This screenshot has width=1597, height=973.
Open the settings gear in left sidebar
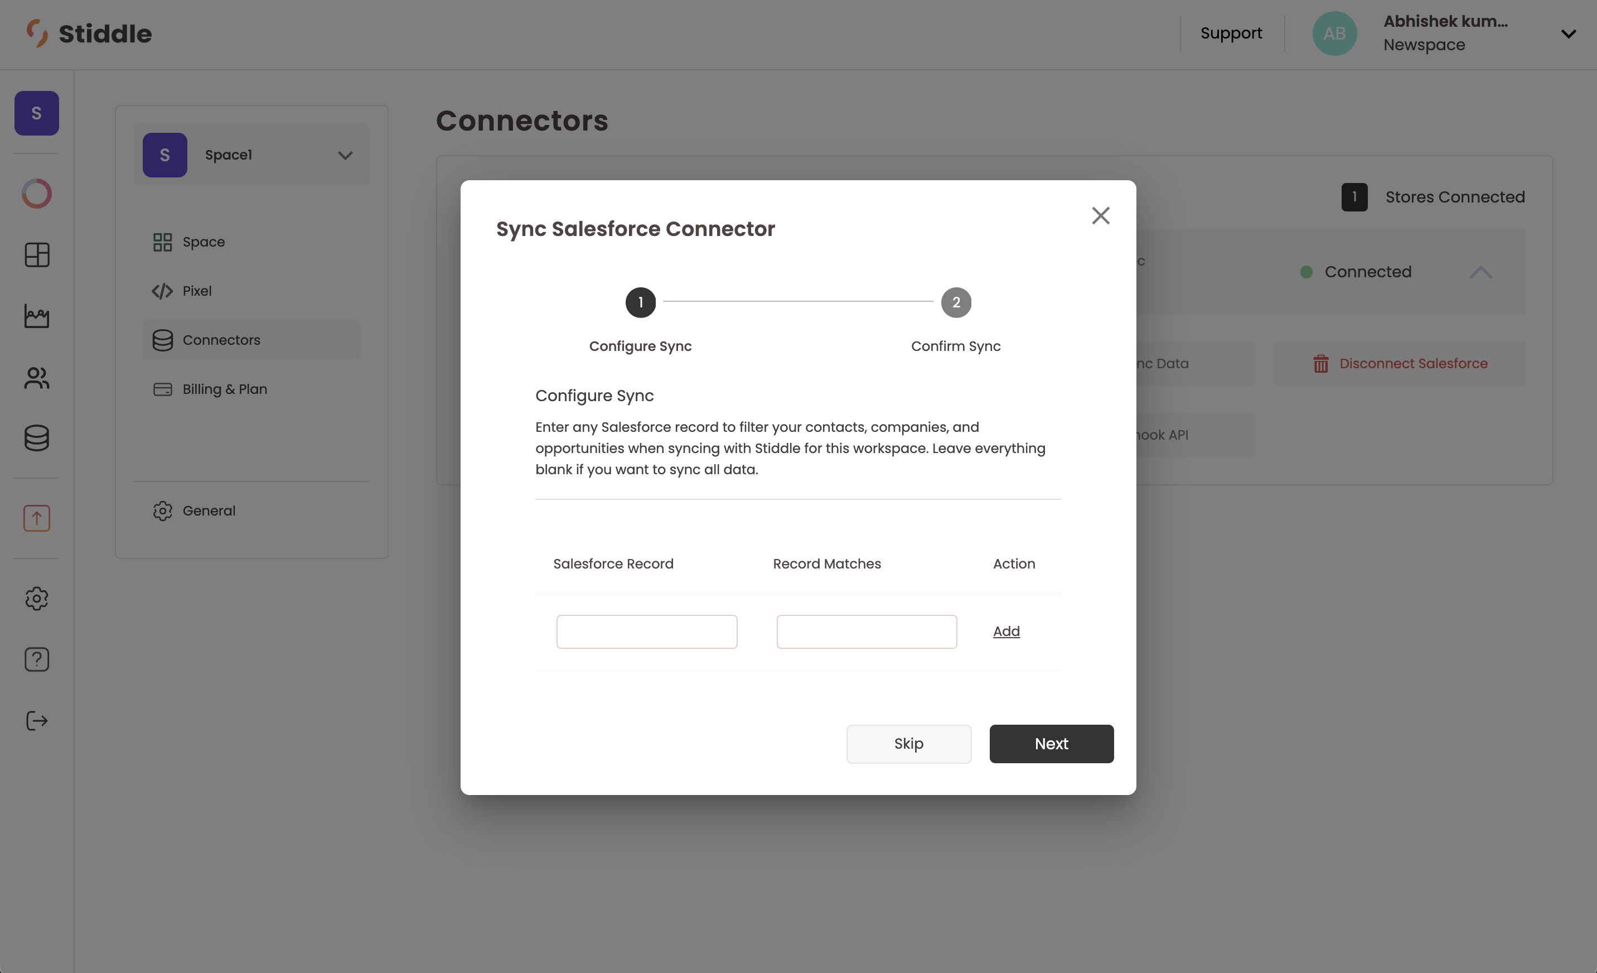(x=36, y=598)
